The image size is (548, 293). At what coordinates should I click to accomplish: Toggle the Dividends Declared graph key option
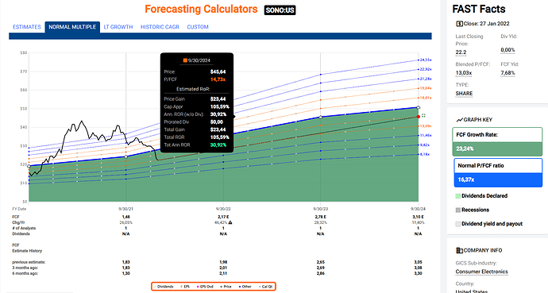tap(481, 196)
